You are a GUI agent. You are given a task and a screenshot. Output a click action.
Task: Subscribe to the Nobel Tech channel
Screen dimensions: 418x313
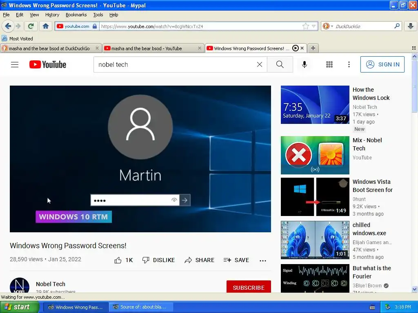pyautogui.click(x=249, y=287)
